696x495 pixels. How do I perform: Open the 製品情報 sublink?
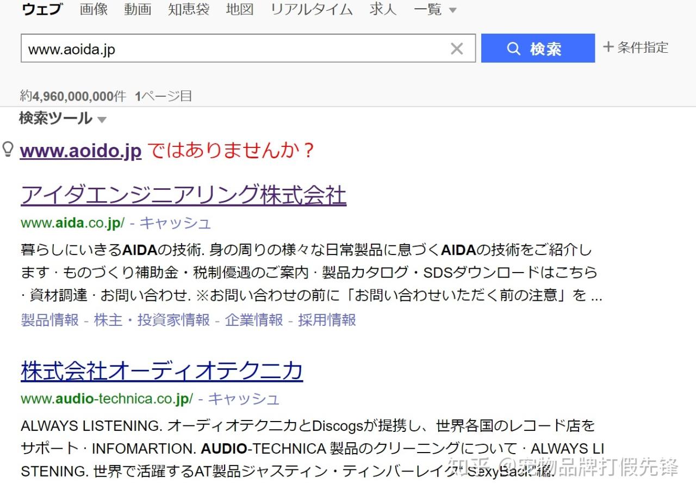[x=49, y=320]
